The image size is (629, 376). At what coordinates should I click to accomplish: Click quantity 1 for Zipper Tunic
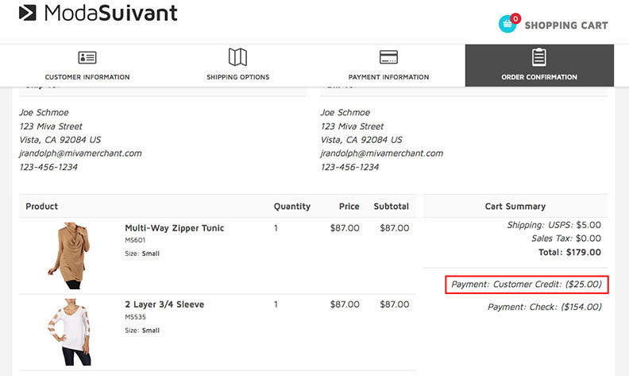(276, 228)
